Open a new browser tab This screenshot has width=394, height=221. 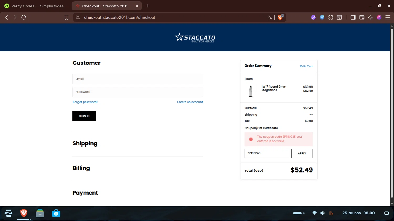pyautogui.click(x=148, y=6)
